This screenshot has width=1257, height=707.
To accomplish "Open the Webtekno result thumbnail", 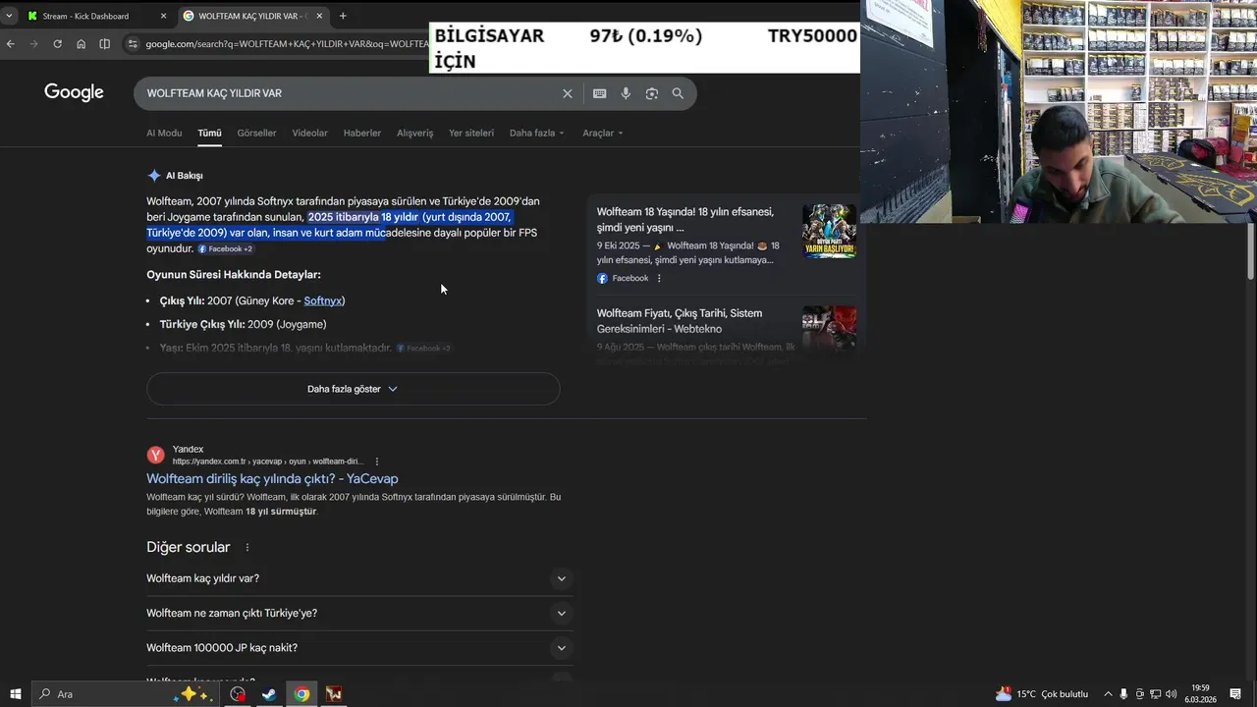I will pyautogui.click(x=829, y=330).
